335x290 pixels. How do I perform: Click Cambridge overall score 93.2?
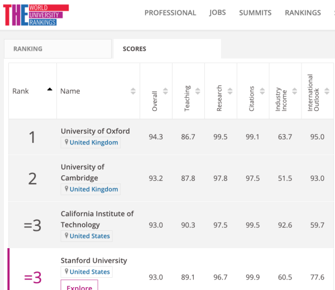coord(156,178)
